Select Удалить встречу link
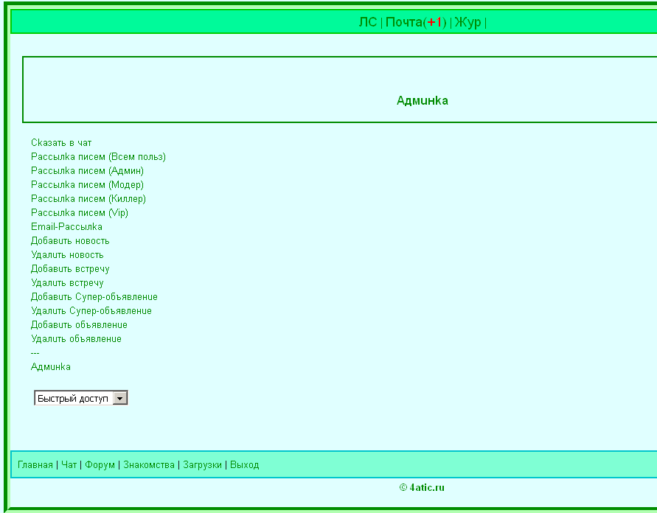 click(x=67, y=283)
